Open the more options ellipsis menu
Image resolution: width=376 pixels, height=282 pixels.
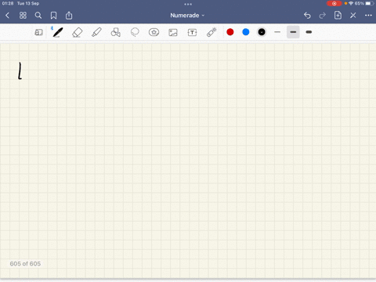tap(368, 16)
